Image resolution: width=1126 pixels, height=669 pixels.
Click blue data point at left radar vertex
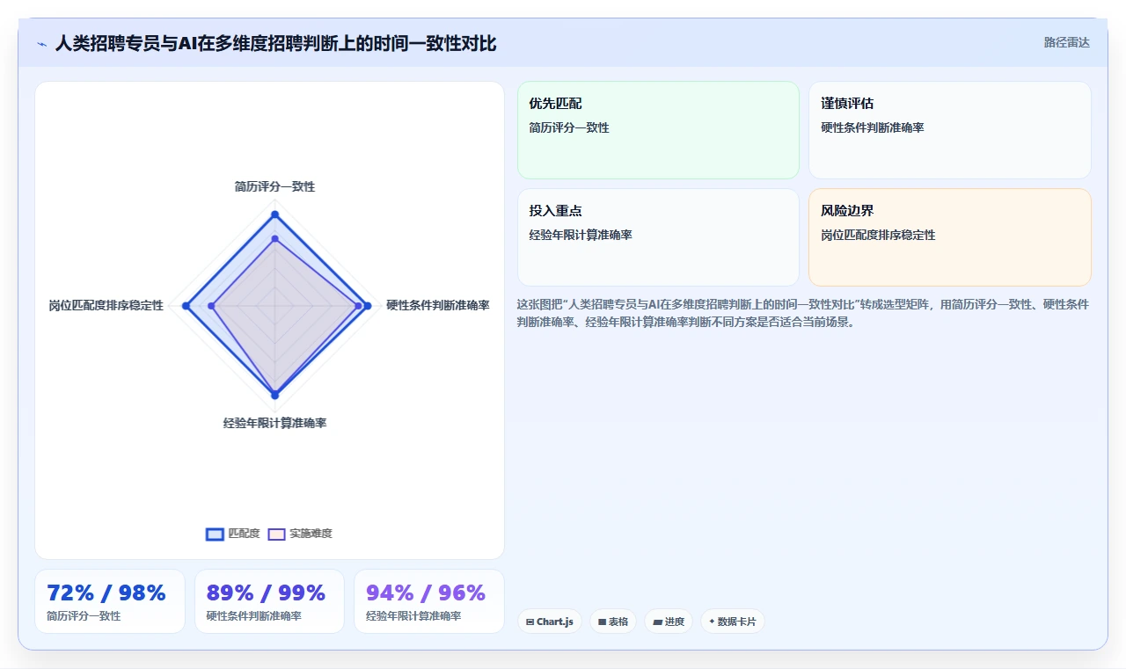tap(186, 306)
